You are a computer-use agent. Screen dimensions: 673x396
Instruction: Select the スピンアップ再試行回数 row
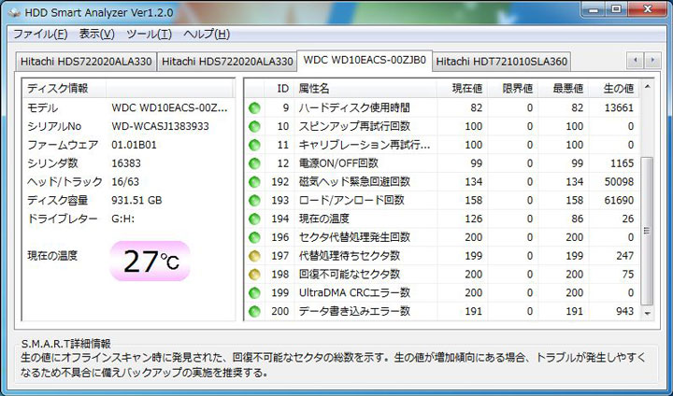tap(442, 126)
